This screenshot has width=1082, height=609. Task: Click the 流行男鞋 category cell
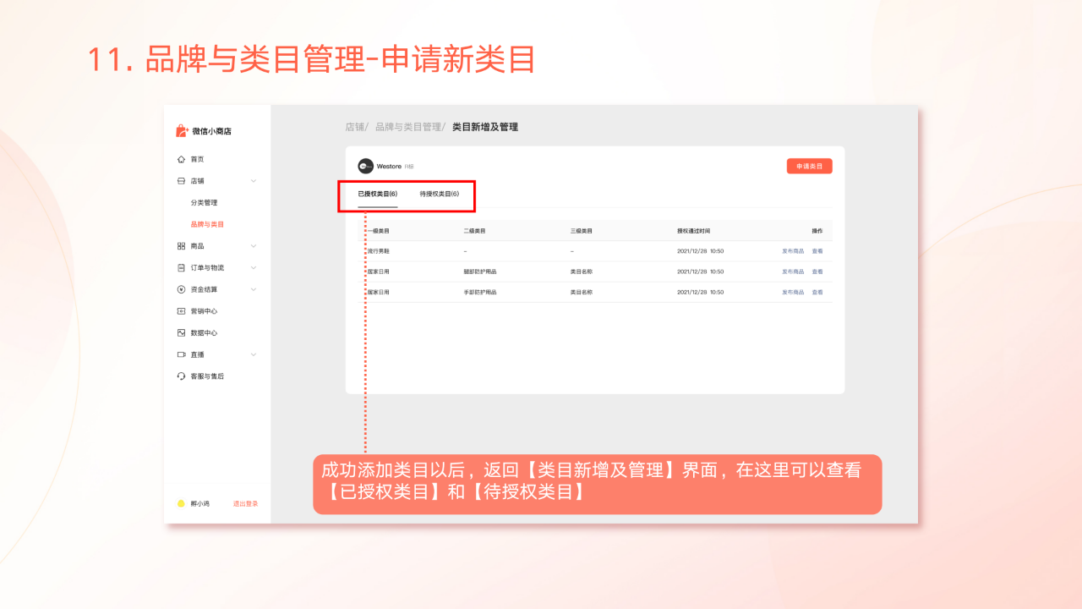378,251
